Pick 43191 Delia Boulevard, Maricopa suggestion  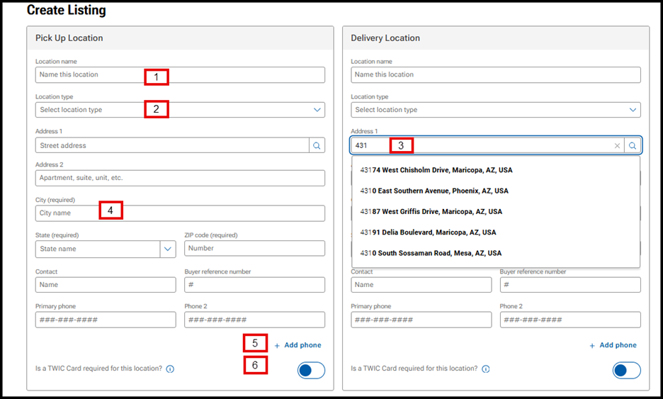[429, 232]
